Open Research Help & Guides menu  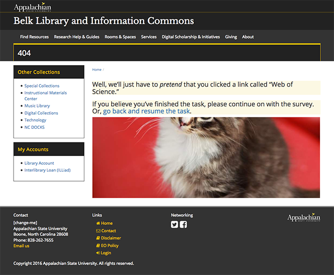click(76, 37)
